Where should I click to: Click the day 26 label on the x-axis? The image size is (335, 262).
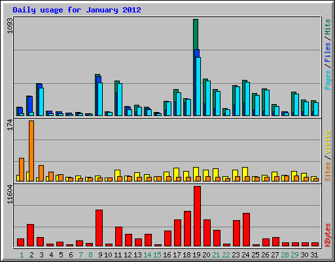[265, 255]
